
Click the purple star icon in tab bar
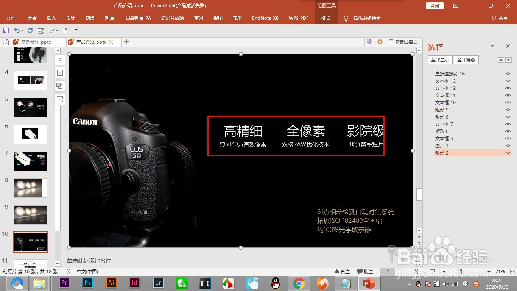click(369, 42)
